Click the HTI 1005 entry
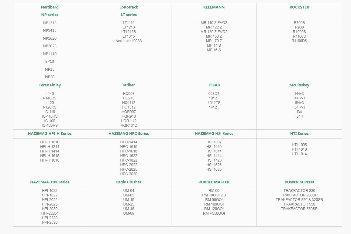Screen dimensions: 351x234 tap(299, 145)
